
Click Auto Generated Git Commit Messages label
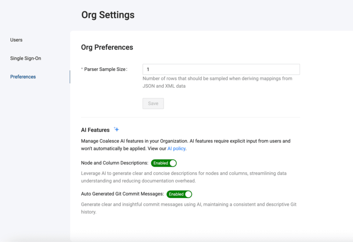122,194
